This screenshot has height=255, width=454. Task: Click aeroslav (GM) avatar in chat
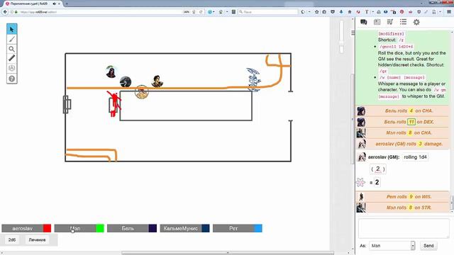point(361,157)
